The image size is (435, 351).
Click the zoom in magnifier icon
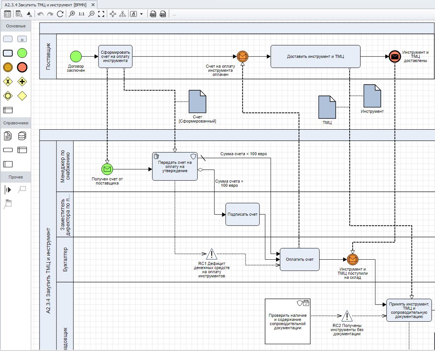[x=72, y=14]
